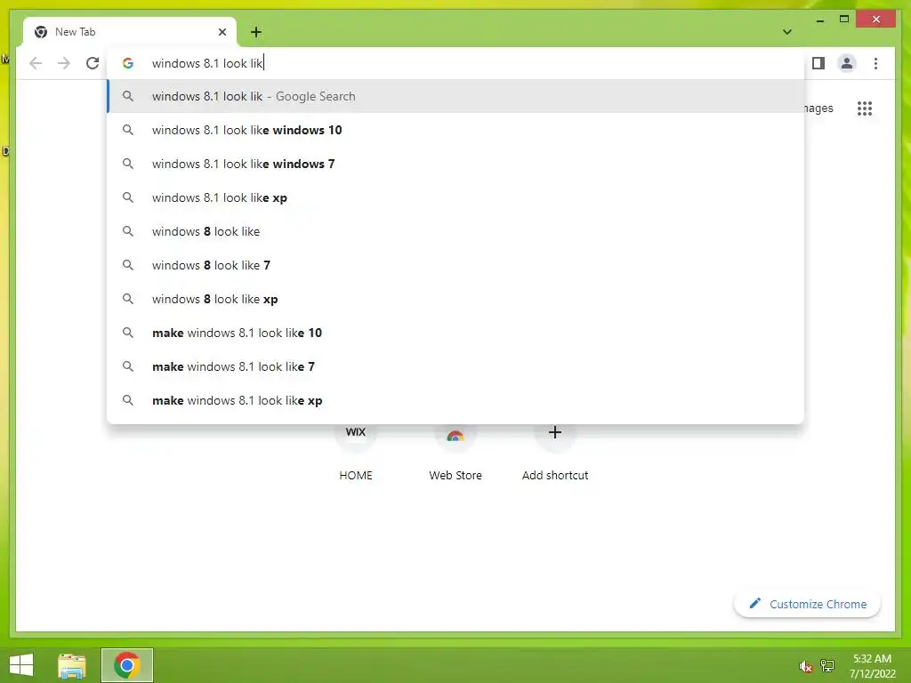Select 'windows 8.1 look lik - Google Search' suggestion

pos(455,96)
